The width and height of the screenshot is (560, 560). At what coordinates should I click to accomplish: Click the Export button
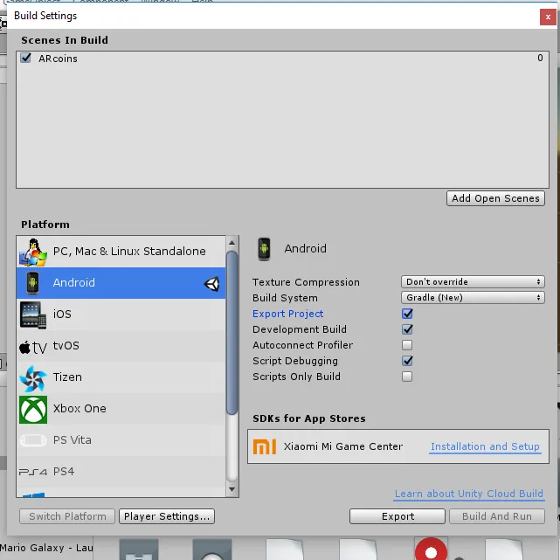coord(398,516)
